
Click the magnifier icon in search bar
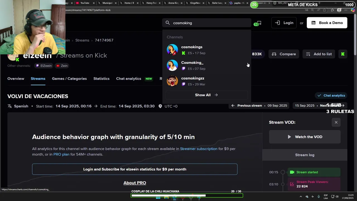point(168,23)
